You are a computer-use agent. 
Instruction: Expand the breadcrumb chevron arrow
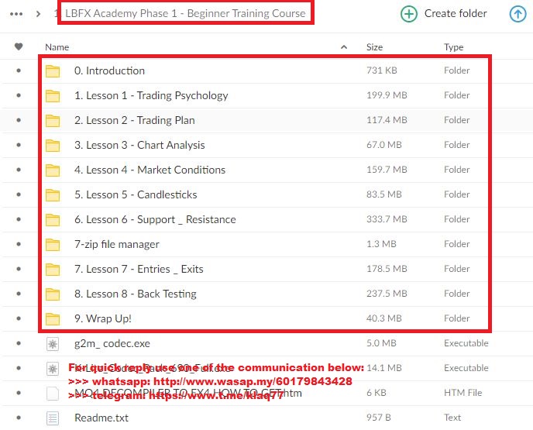pyautogui.click(x=39, y=14)
